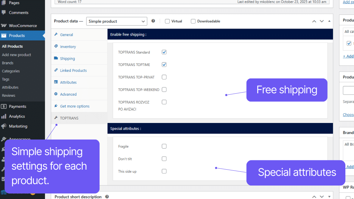The image size is (354, 199).
Task: Click the product type help question icon
Action: point(153,21)
